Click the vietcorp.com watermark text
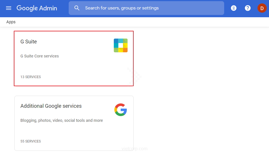The image size is (269, 154). tap(134, 149)
